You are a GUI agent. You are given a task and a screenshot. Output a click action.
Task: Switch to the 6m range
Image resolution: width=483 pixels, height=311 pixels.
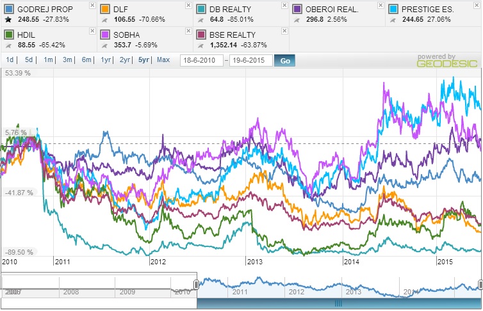click(86, 60)
